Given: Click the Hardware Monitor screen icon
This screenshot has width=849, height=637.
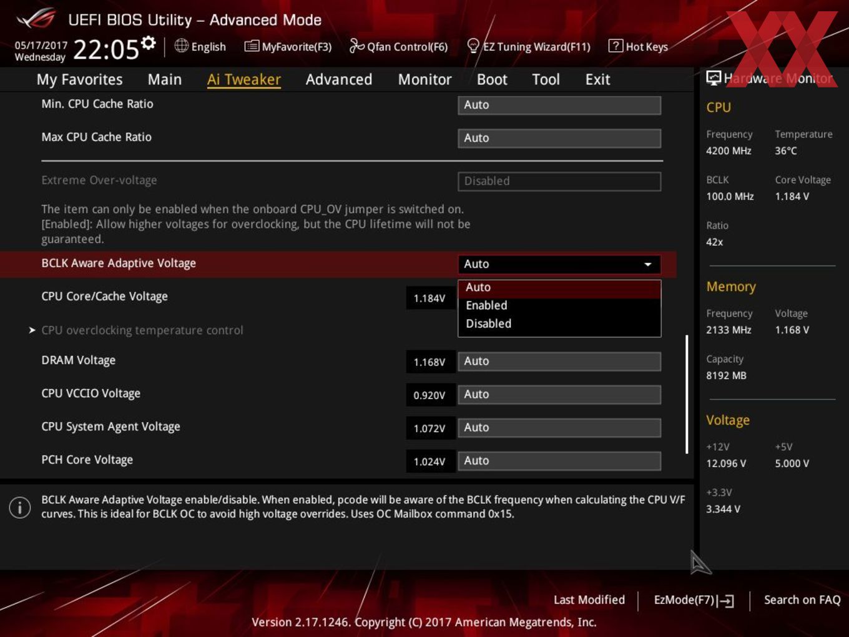Looking at the screenshot, I should tap(714, 78).
